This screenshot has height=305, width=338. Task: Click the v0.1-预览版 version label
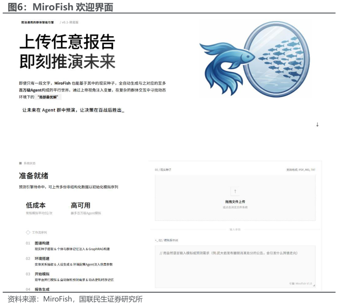click(x=69, y=22)
